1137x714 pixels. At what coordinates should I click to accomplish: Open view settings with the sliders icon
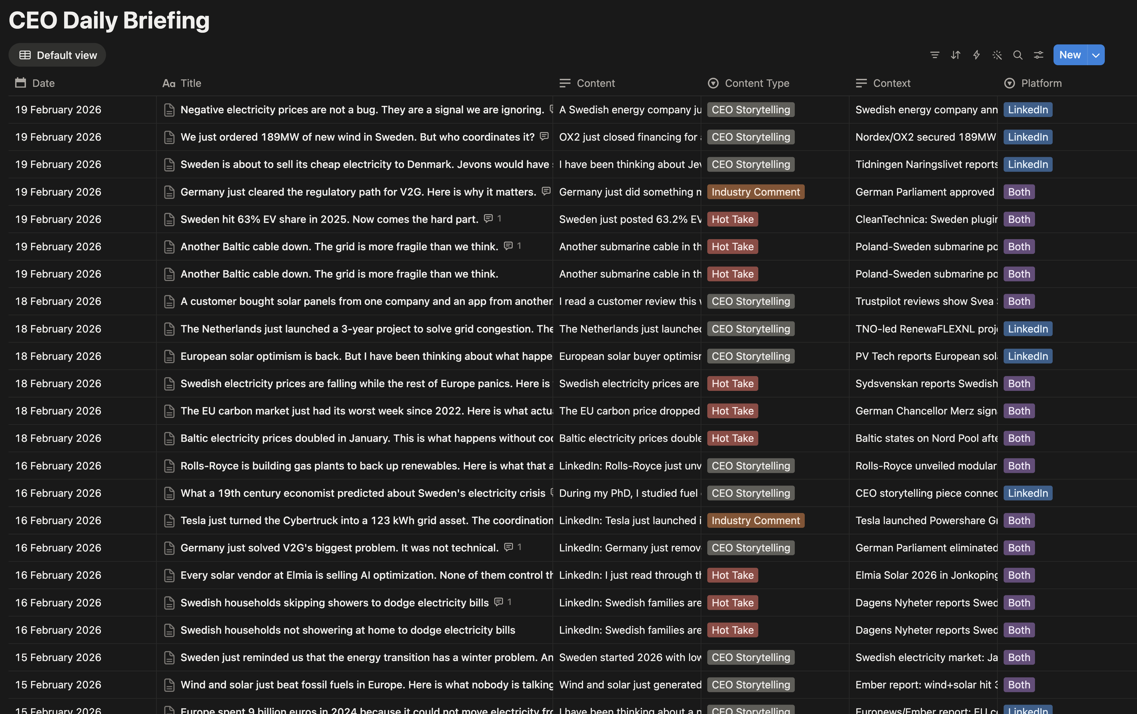click(1038, 55)
